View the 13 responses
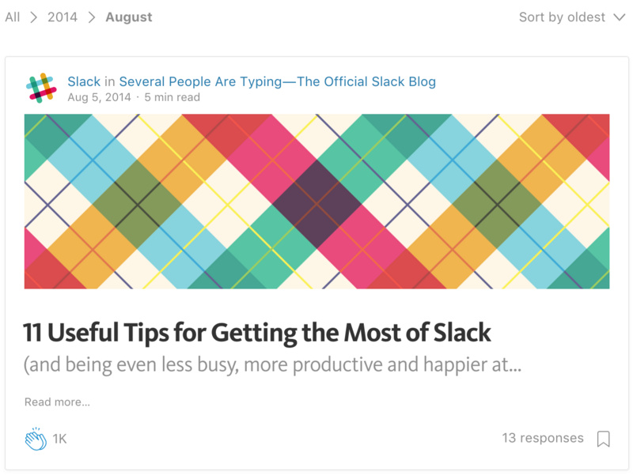633x475 pixels. click(543, 438)
